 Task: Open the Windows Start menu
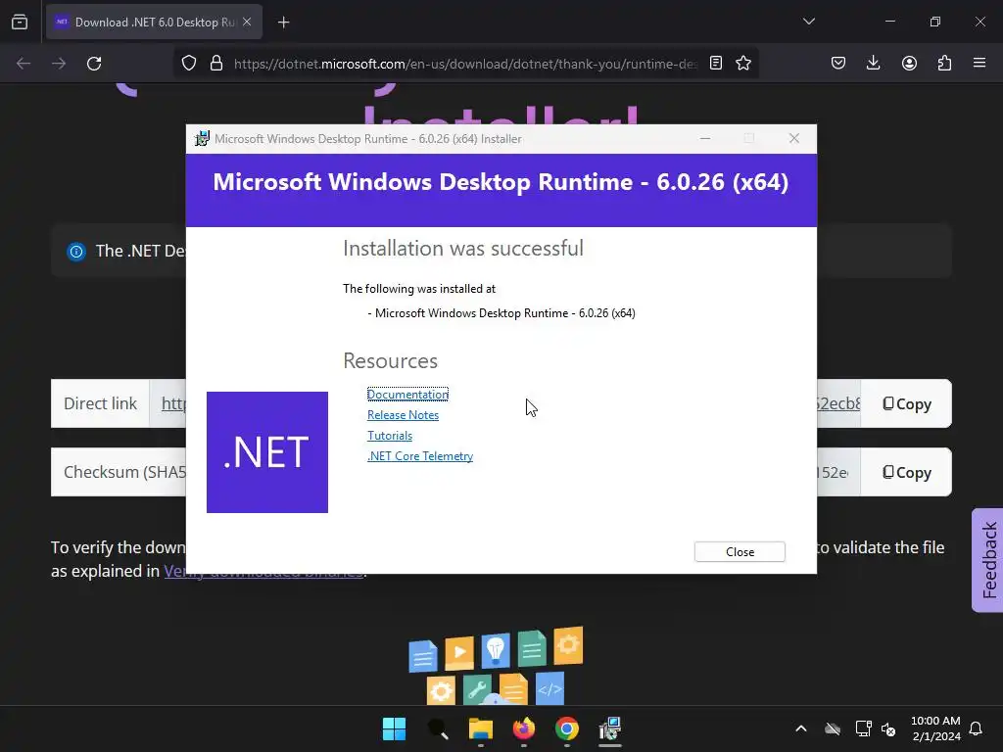[394, 728]
